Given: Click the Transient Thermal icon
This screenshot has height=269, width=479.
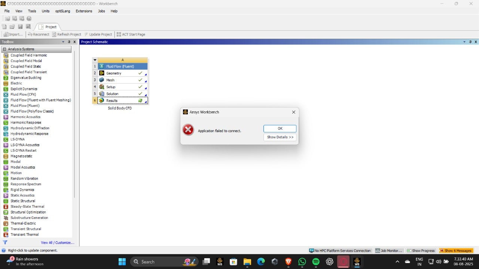Looking at the screenshot, I should [6, 235].
